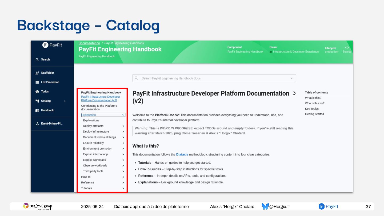Expand the Deploy infrastructure chevron
Image resolution: width=384 pixels, height=216 pixels.
click(x=123, y=132)
